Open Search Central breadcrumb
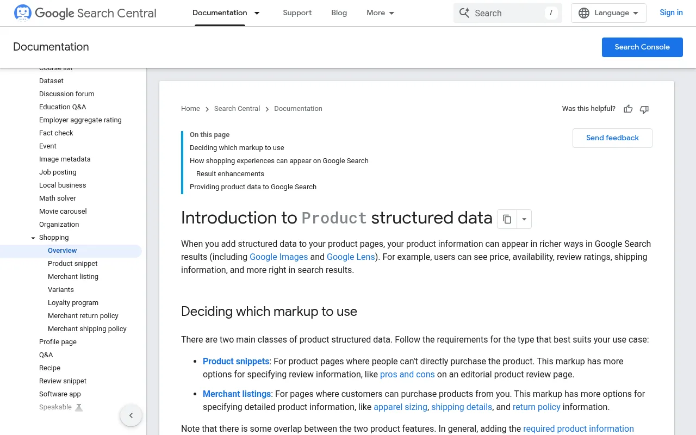This screenshot has height=435, width=696. pos(237,109)
